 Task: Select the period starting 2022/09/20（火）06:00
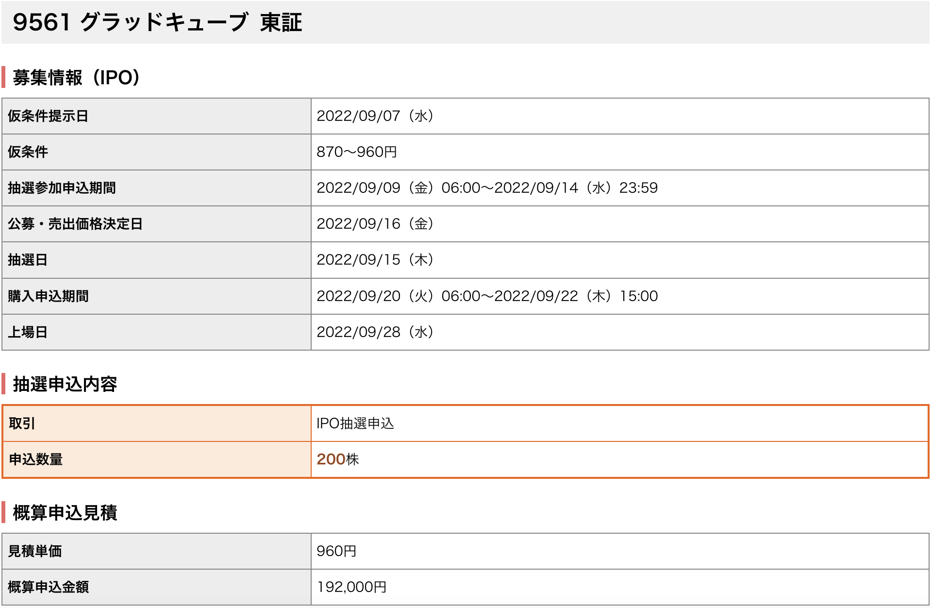[487, 296]
